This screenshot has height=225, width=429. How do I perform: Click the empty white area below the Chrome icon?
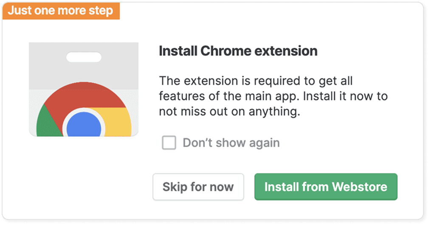[84, 178]
